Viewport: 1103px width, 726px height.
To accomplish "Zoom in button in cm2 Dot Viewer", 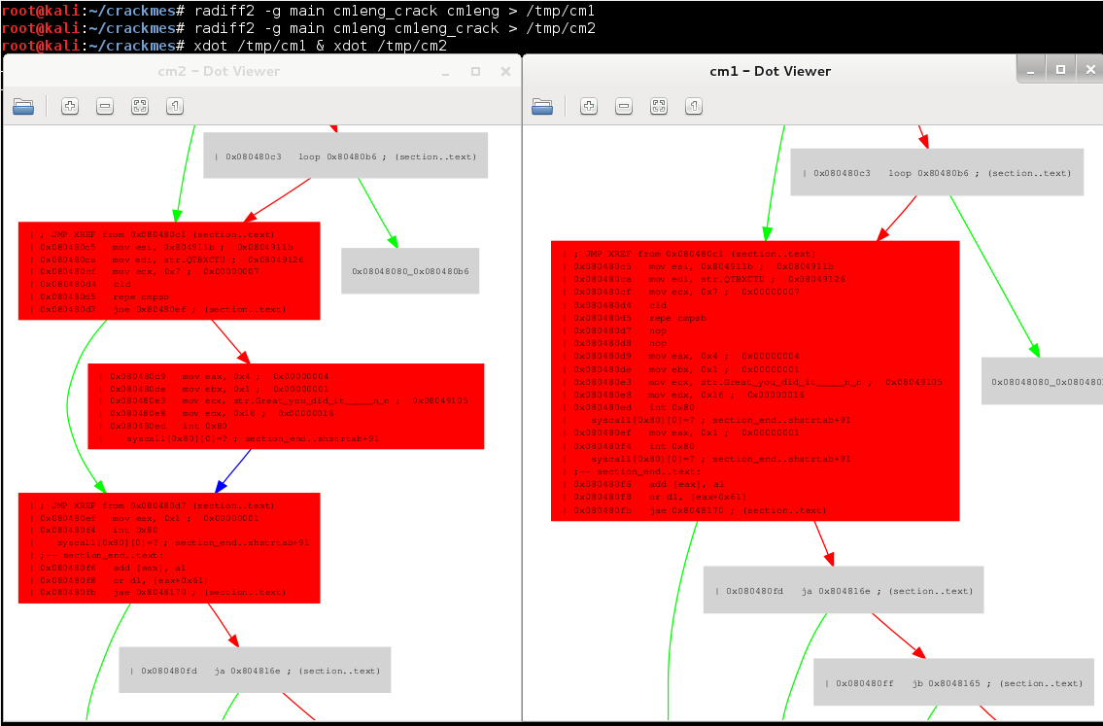I will [70, 106].
